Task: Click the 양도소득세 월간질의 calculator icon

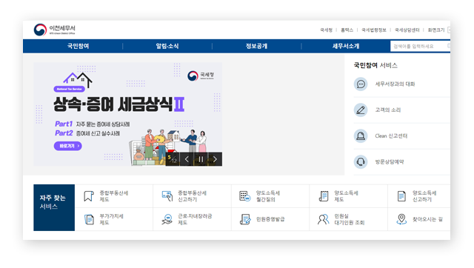Action: [245, 196]
